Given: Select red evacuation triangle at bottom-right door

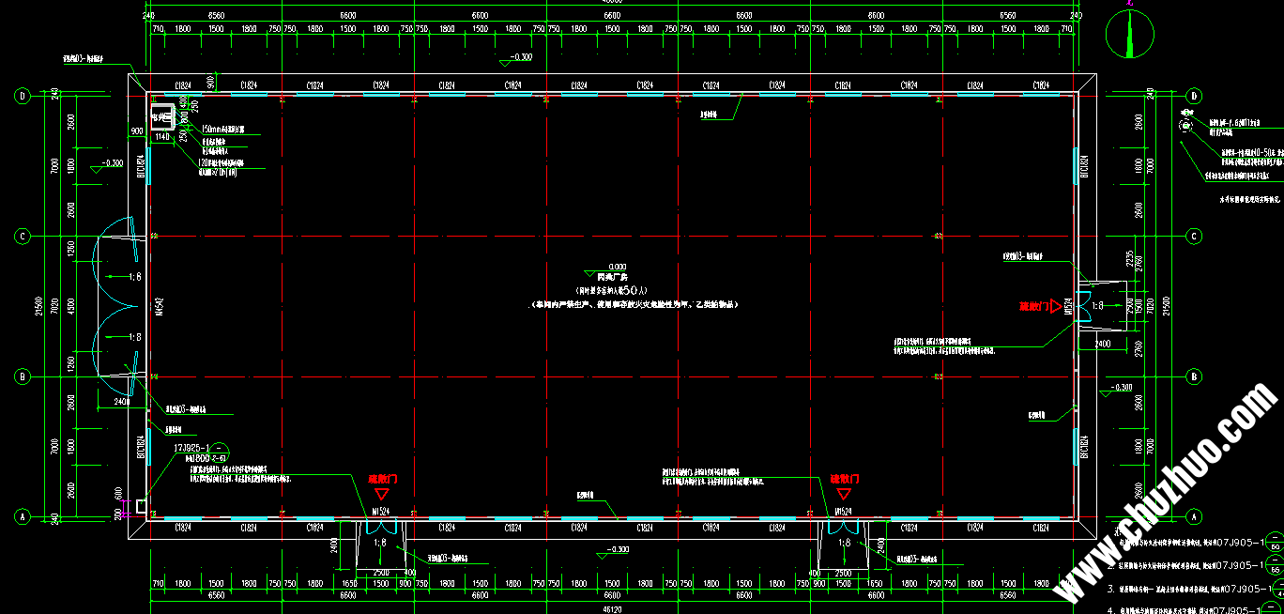Looking at the screenshot, I should pyautogui.click(x=843, y=493).
